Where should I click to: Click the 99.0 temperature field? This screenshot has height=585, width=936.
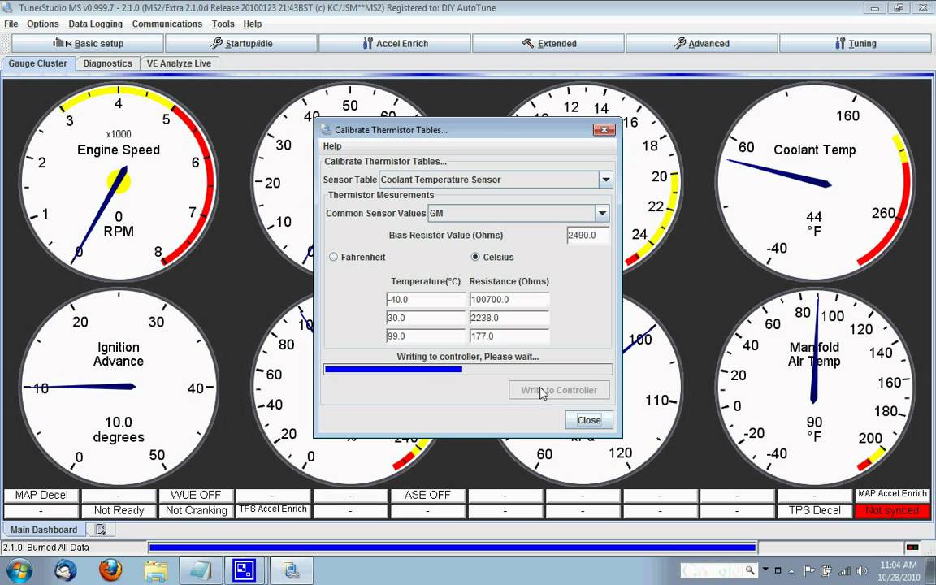[x=426, y=336]
